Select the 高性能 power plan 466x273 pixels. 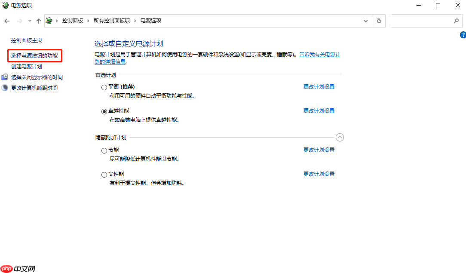(x=104, y=175)
